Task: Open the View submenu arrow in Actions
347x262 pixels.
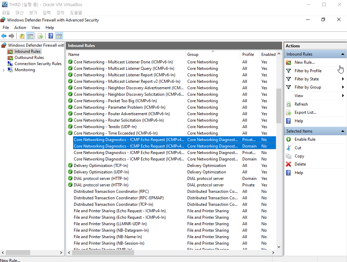Action: pos(343,96)
